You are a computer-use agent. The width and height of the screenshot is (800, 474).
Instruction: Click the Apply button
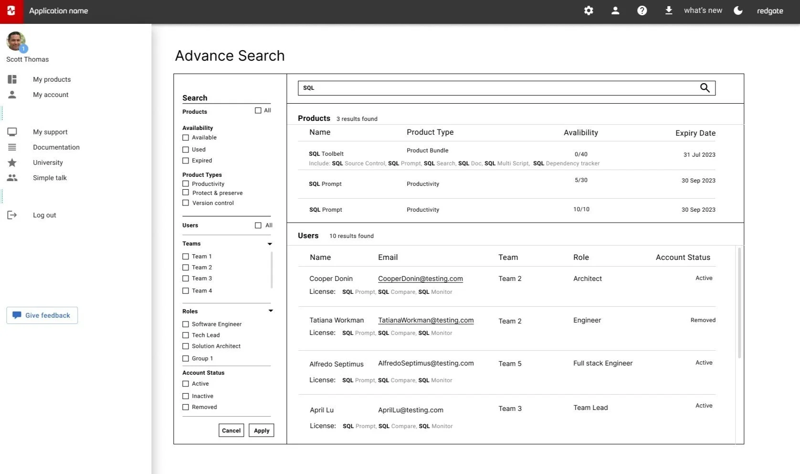tap(262, 431)
